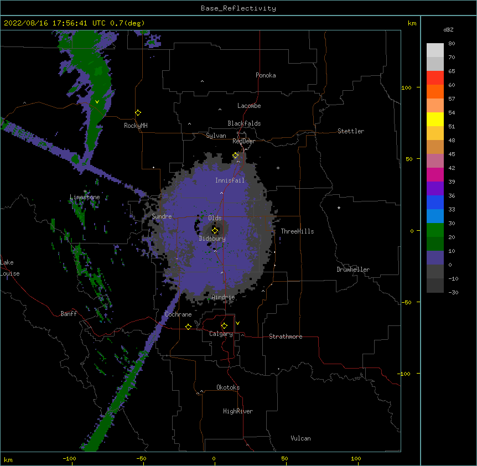Click the 65 legend value
477x466 pixels.
point(452,71)
